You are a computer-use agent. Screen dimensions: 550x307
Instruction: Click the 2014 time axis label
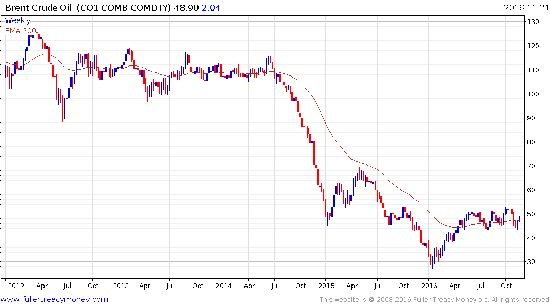[224, 286]
